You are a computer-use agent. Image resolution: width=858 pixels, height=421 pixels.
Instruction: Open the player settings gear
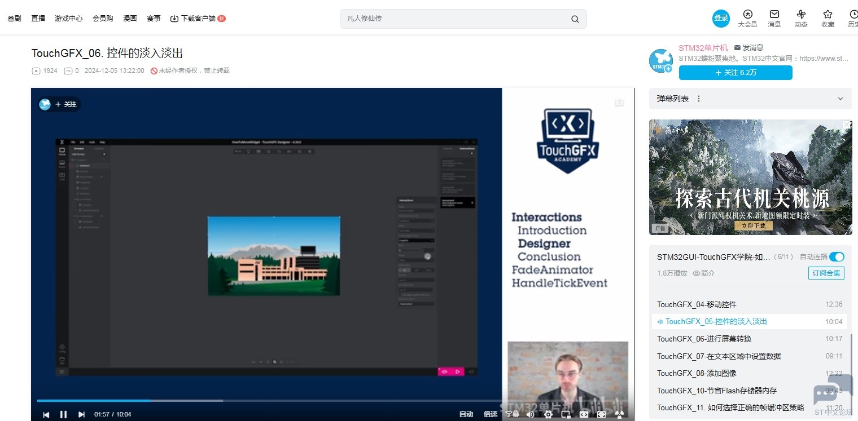click(548, 414)
